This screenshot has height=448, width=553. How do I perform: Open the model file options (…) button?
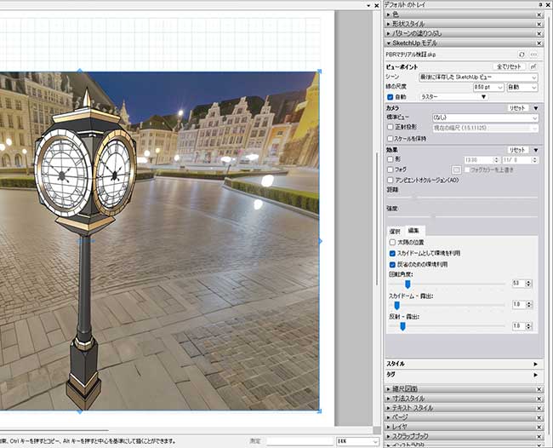533,55
